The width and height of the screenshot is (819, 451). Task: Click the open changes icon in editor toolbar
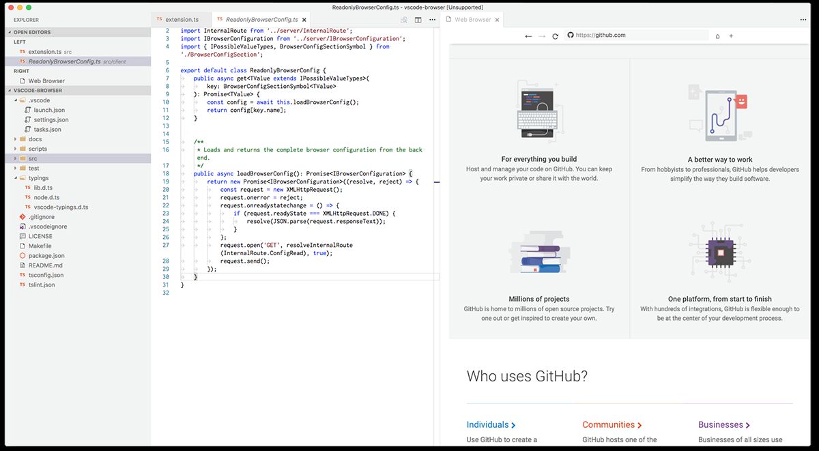(405, 20)
